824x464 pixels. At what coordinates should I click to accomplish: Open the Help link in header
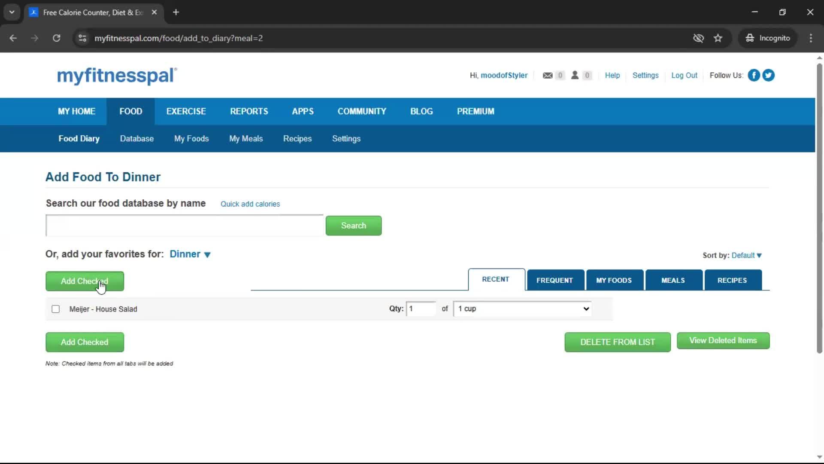click(x=612, y=75)
